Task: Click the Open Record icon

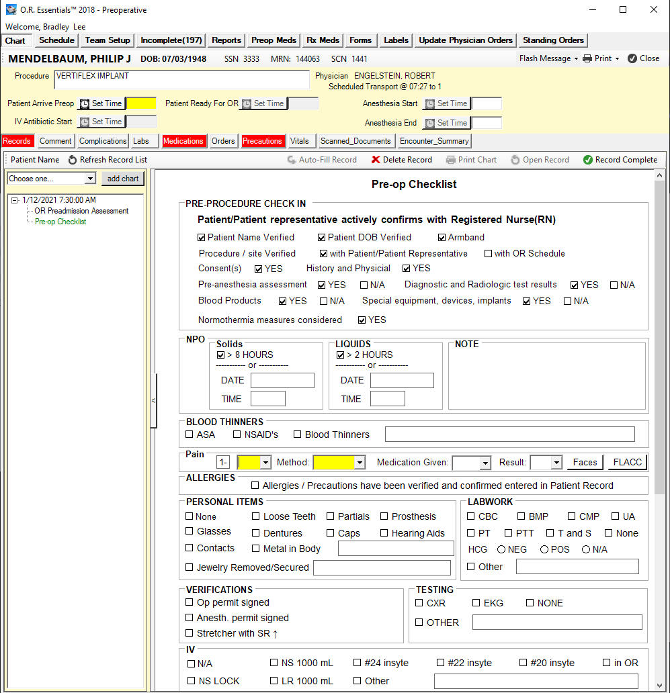Action: click(x=515, y=160)
